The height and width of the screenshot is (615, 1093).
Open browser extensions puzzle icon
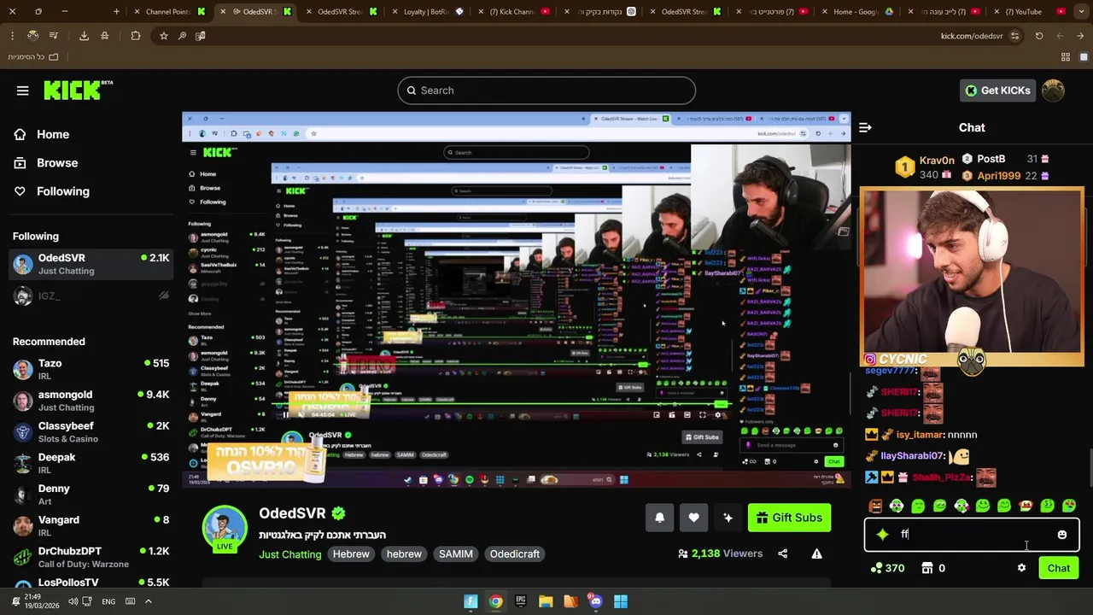coord(136,36)
